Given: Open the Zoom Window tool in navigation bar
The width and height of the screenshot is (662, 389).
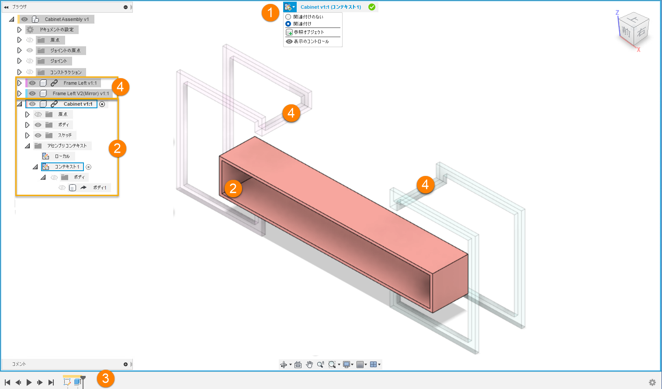Looking at the screenshot, I should coord(332,365).
